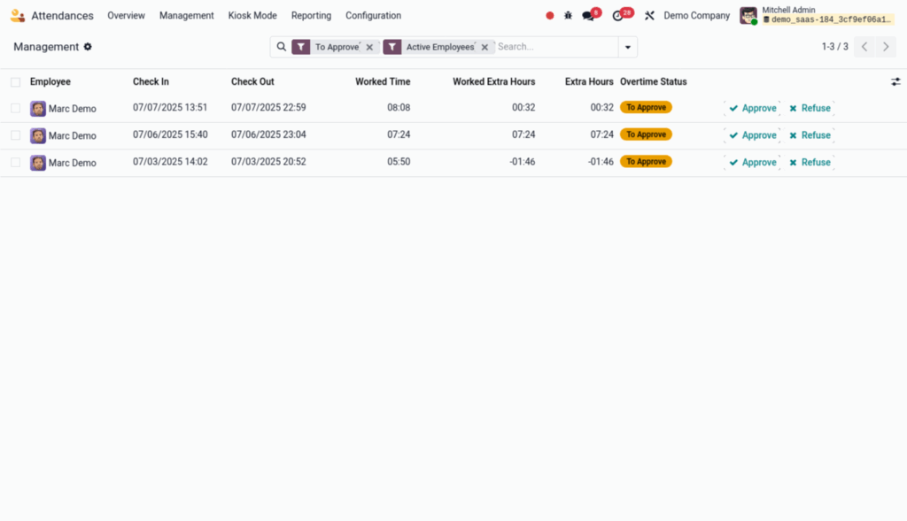Click the wrench tools icon
Screen dimensions: 907x521
649,16
